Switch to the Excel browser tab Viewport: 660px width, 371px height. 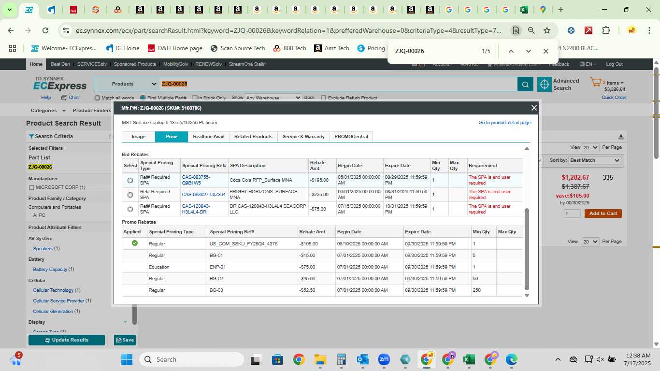[x=524, y=10]
